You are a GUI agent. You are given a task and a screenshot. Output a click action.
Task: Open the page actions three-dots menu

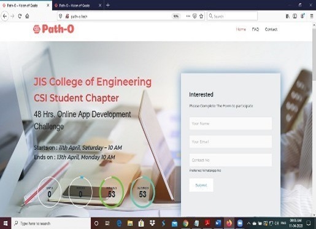(x=188, y=16)
